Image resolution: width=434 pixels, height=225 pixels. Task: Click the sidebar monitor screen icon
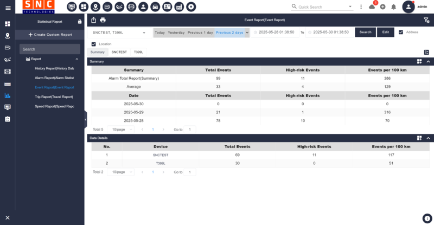(8, 107)
